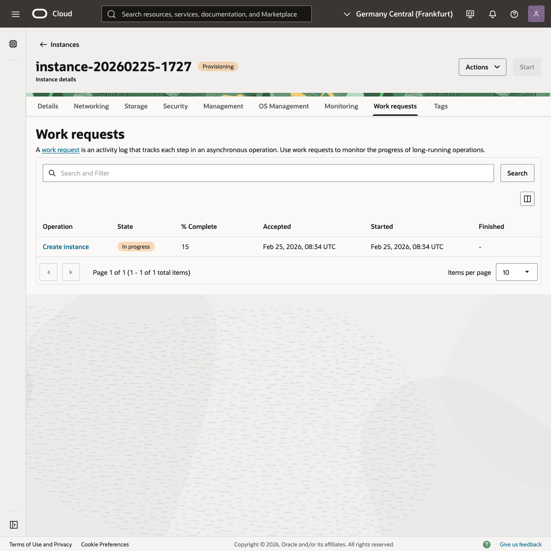Open Cloud Shell developer tools icon
This screenshot has height=551, width=551.
470,14
